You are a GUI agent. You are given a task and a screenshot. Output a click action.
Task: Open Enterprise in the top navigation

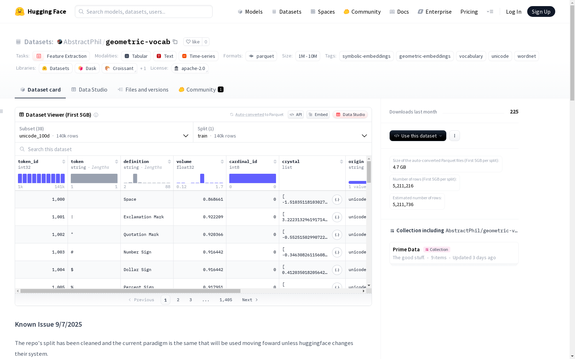[434, 11]
